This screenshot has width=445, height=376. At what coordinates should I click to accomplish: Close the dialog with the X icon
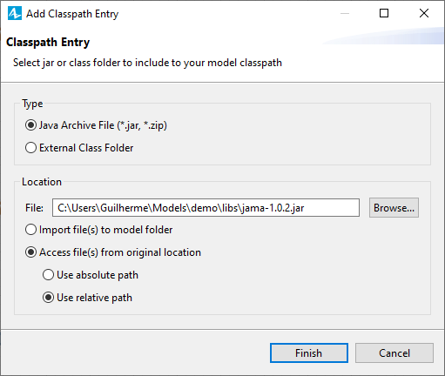424,13
